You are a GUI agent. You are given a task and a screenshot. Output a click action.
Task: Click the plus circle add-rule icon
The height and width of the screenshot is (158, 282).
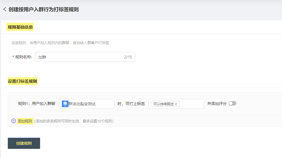pyautogui.click(x=13, y=121)
